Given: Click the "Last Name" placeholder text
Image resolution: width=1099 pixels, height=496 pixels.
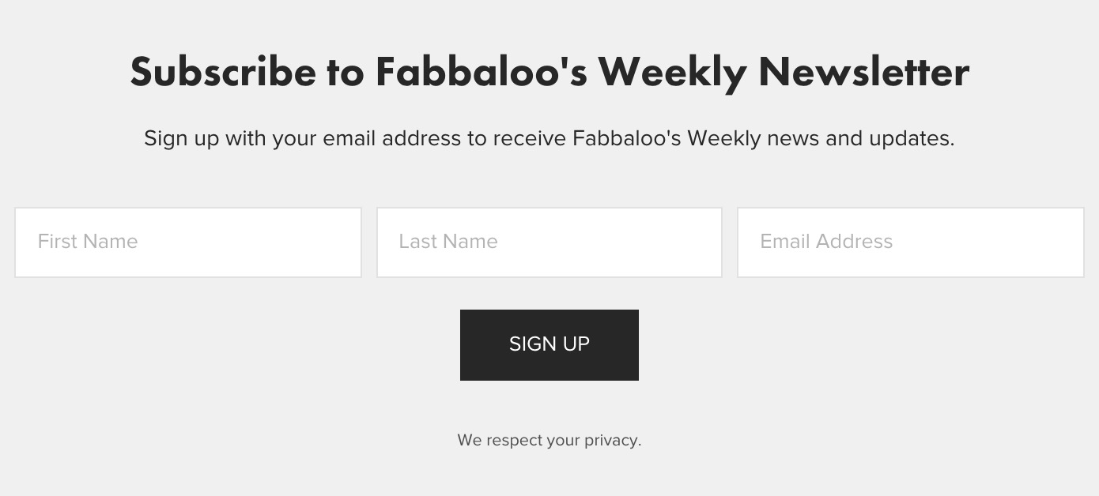Looking at the screenshot, I should (448, 242).
